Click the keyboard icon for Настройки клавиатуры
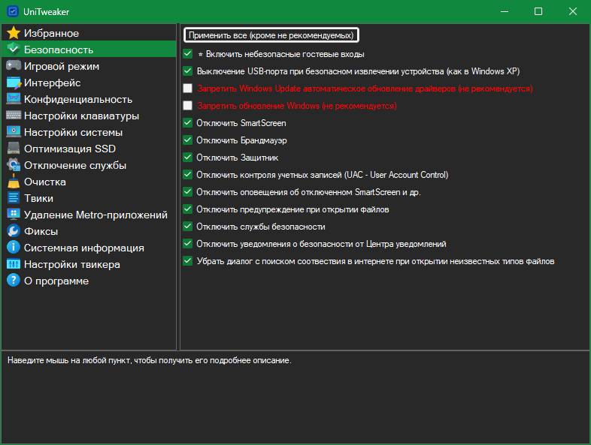 (13, 116)
